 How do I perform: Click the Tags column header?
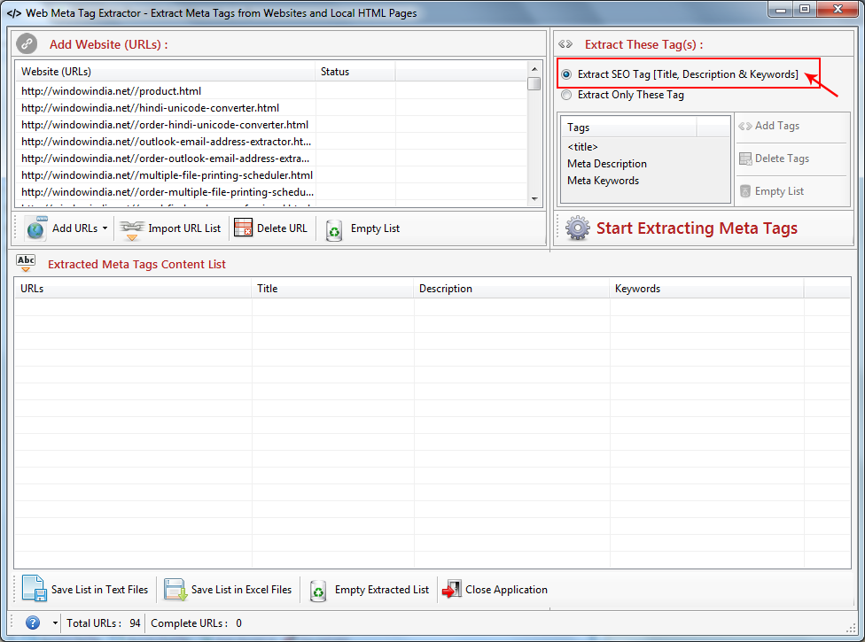[629, 128]
